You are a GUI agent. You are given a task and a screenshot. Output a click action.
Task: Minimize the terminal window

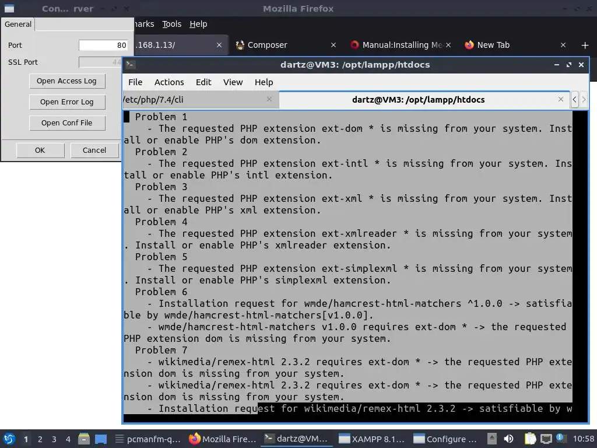[x=557, y=65]
